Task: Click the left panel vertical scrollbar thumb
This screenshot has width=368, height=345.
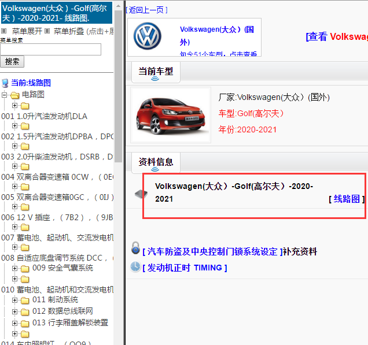Action: coord(118,86)
